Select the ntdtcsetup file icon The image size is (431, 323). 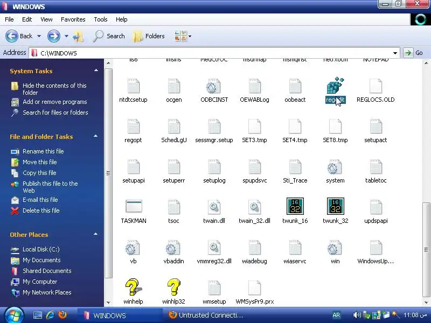click(134, 86)
